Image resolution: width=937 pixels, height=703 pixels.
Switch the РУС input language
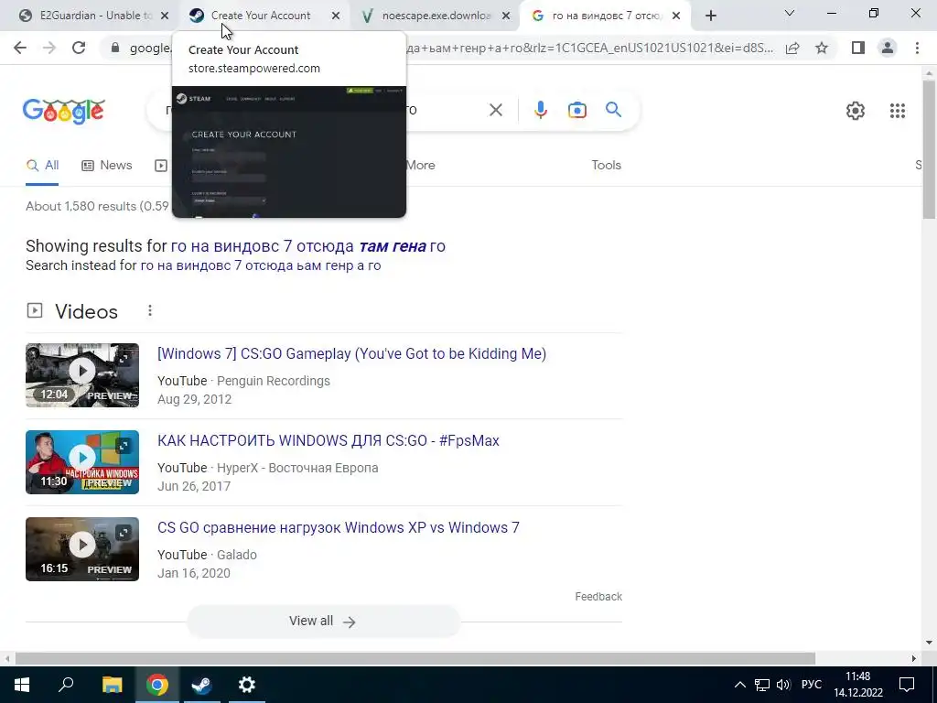click(x=812, y=685)
